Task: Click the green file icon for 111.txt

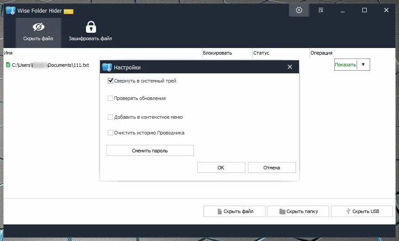Action: pos(8,65)
